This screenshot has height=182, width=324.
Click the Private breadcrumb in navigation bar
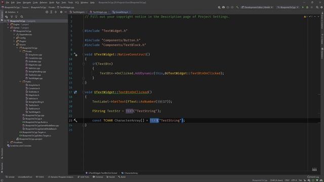(52, 7)
